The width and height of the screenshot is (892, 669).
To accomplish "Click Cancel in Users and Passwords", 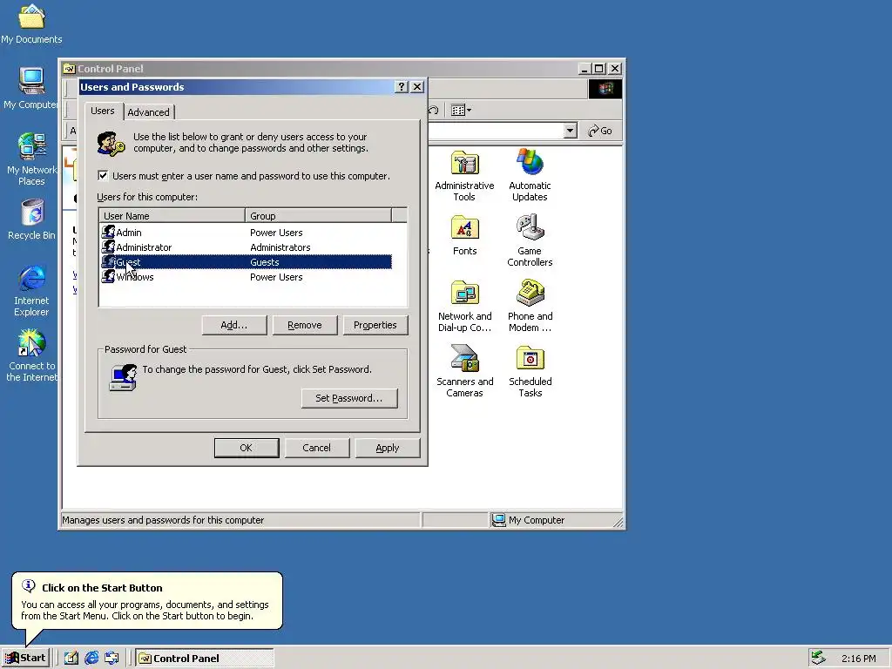I will click(x=316, y=448).
